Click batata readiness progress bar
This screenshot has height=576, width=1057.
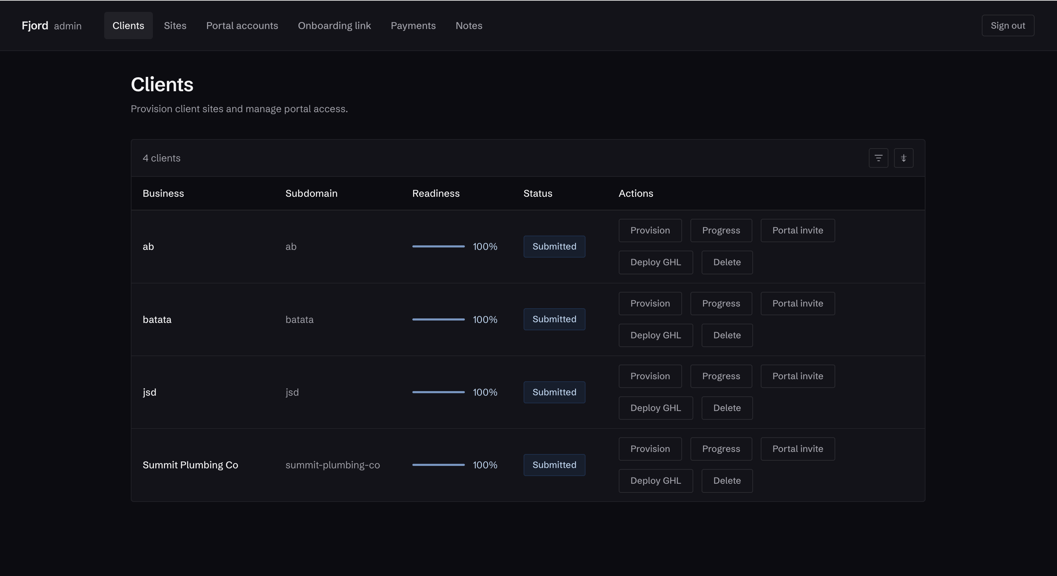pyautogui.click(x=438, y=319)
